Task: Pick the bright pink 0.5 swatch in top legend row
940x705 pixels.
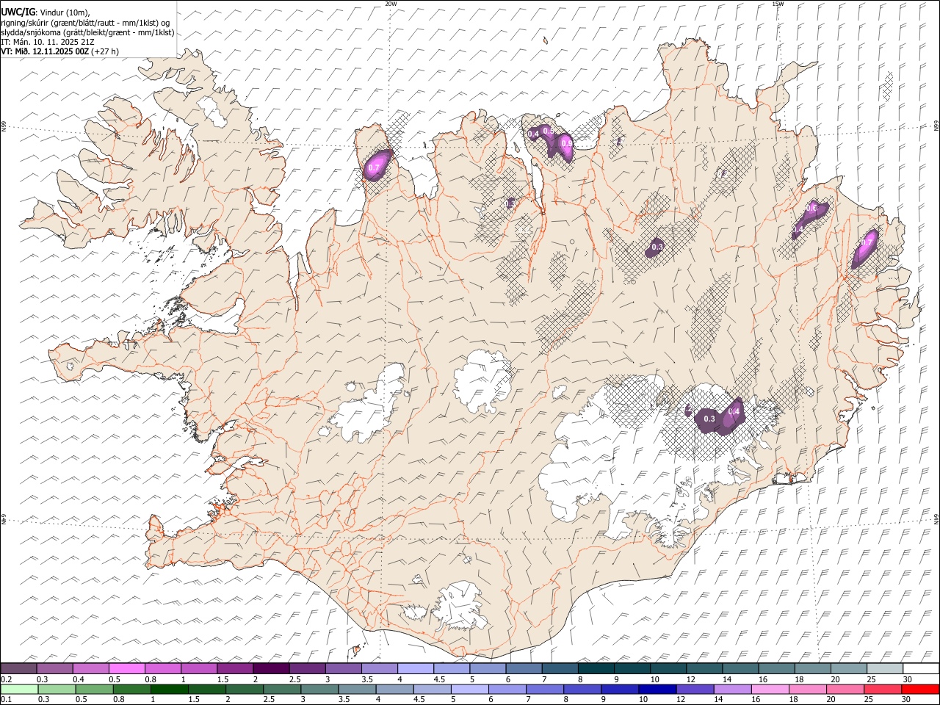Action: [127, 668]
